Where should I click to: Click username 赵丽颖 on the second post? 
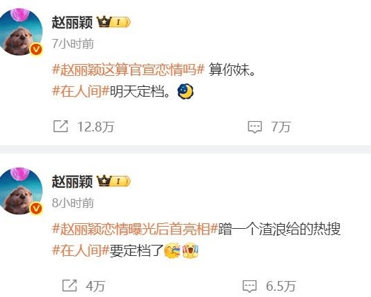coord(72,182)
